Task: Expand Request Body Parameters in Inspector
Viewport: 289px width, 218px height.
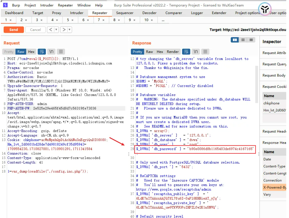Action: point(274,75)
